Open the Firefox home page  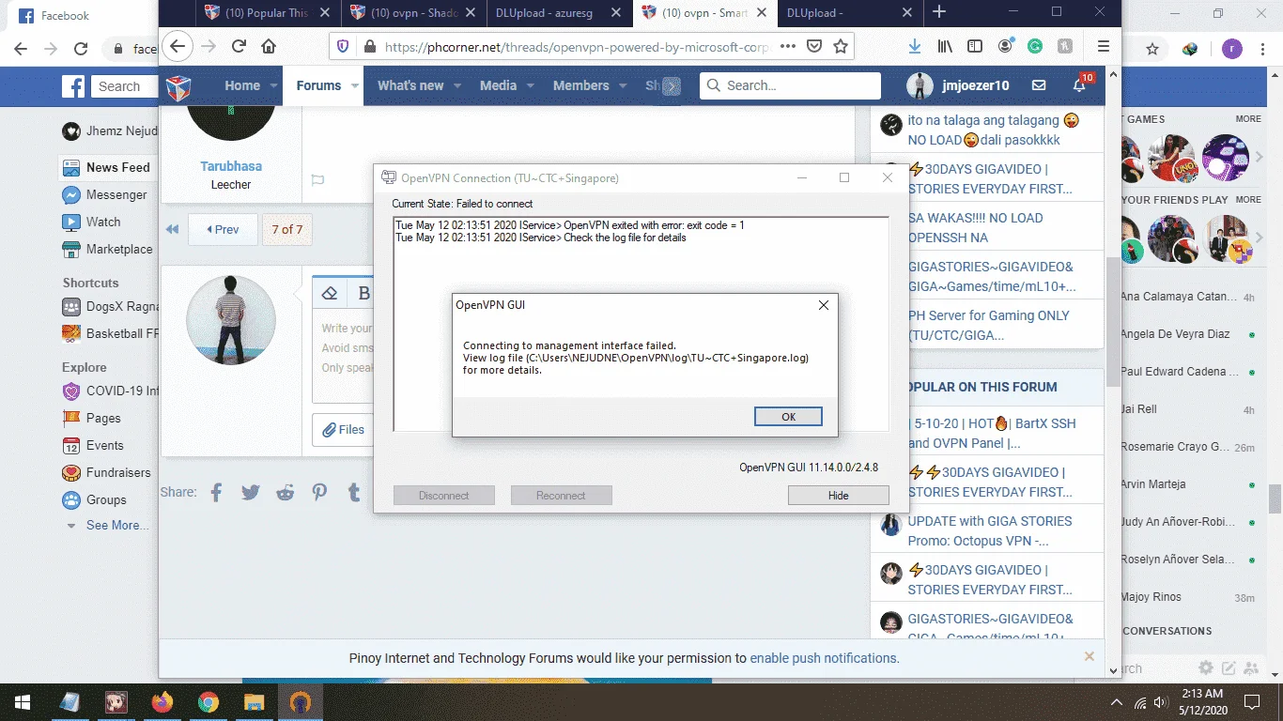269,46
